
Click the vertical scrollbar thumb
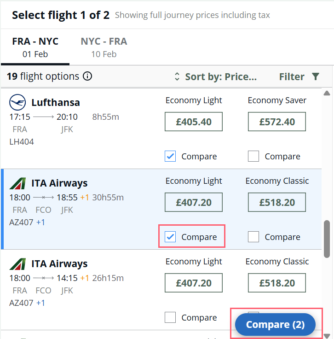[x=327, y=239]
